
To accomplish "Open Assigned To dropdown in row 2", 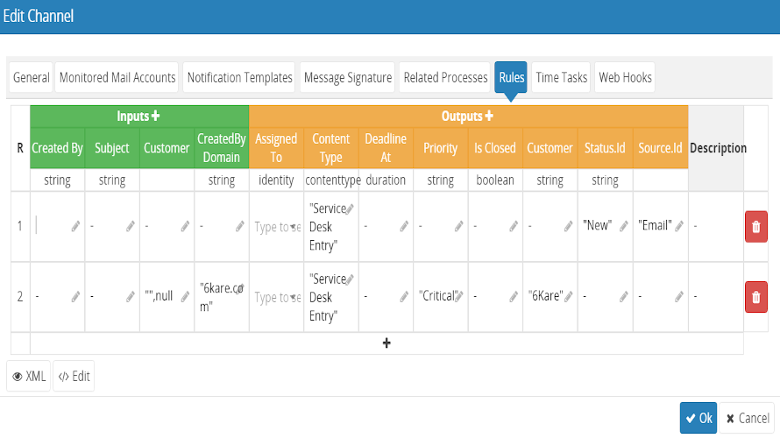I will (x=277, y=298).
